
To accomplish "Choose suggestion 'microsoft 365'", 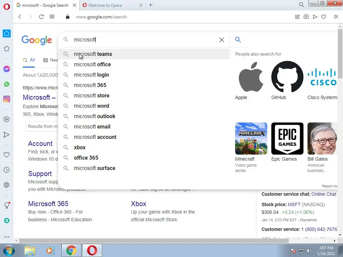I will coord(144,85).
